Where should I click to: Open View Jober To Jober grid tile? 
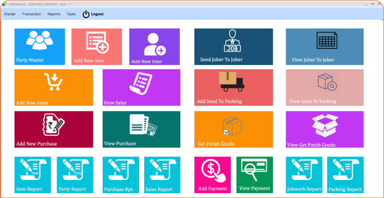click(x=324, y=46)
